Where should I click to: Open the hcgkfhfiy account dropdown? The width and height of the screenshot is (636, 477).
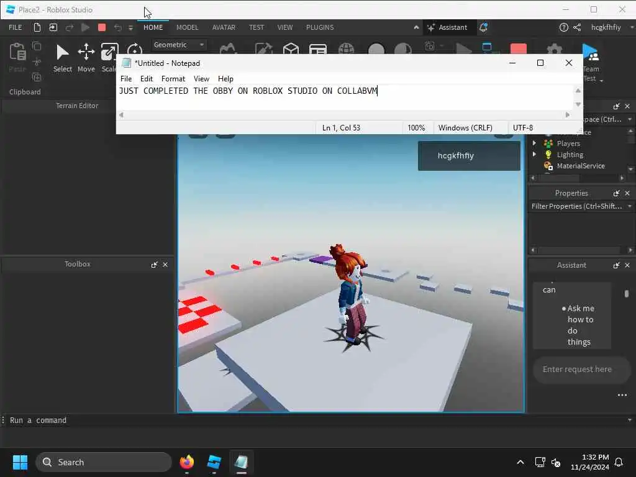[x=612, y=27]
